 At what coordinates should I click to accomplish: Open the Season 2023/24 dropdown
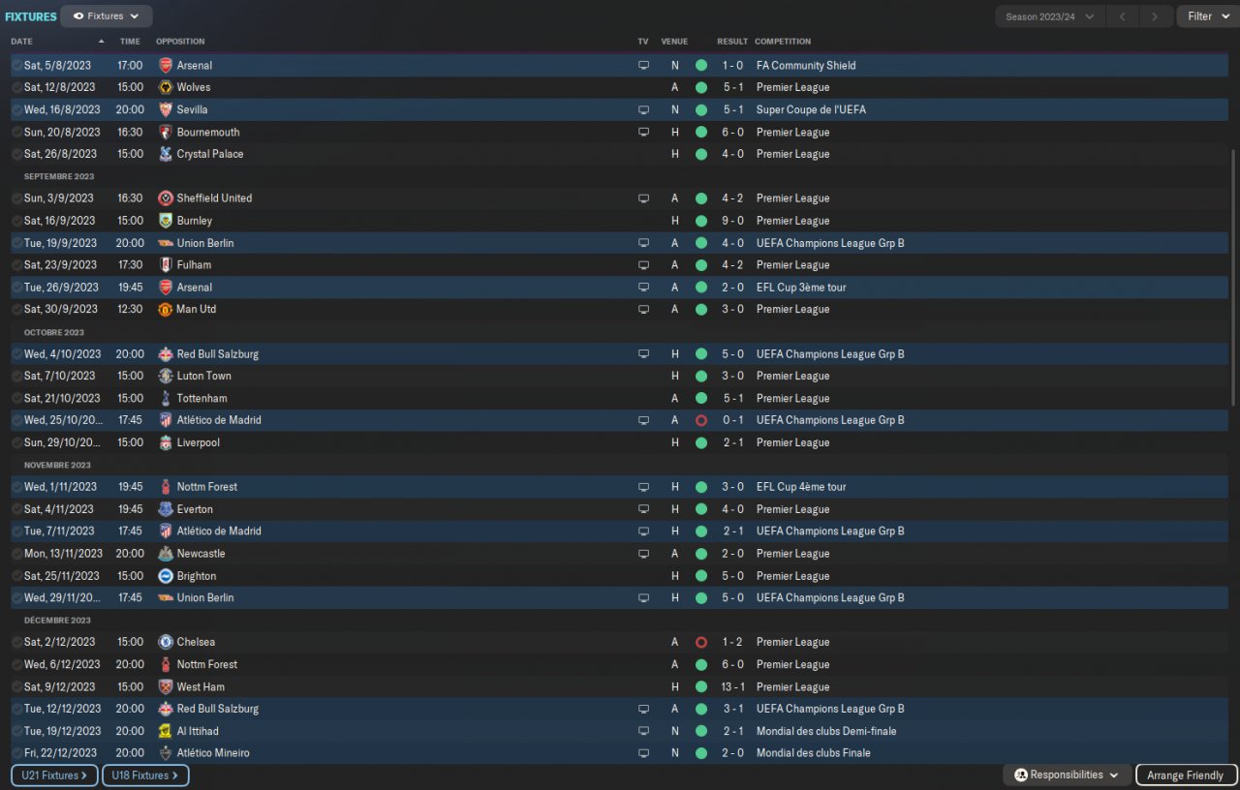tap(1049, 16)
